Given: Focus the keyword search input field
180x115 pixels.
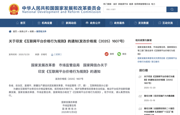Looking at the screenshot, I should (x=134, y=9).
